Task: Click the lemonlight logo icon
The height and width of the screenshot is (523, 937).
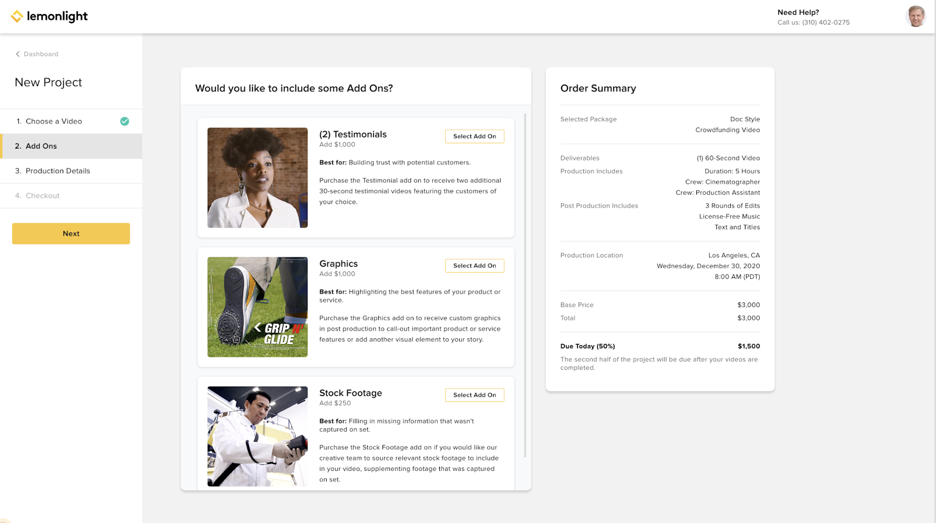Action: click(17, 16)
